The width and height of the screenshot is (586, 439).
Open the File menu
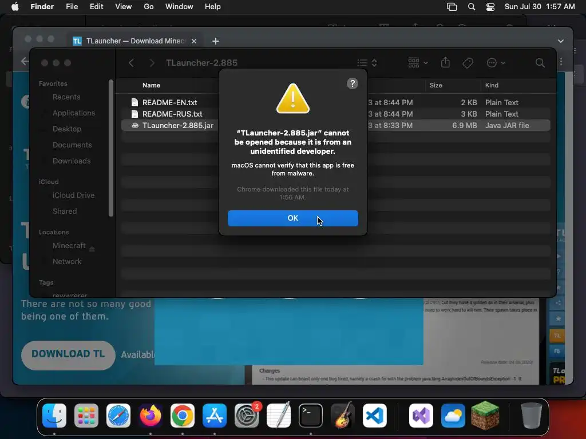click(72, 7)
